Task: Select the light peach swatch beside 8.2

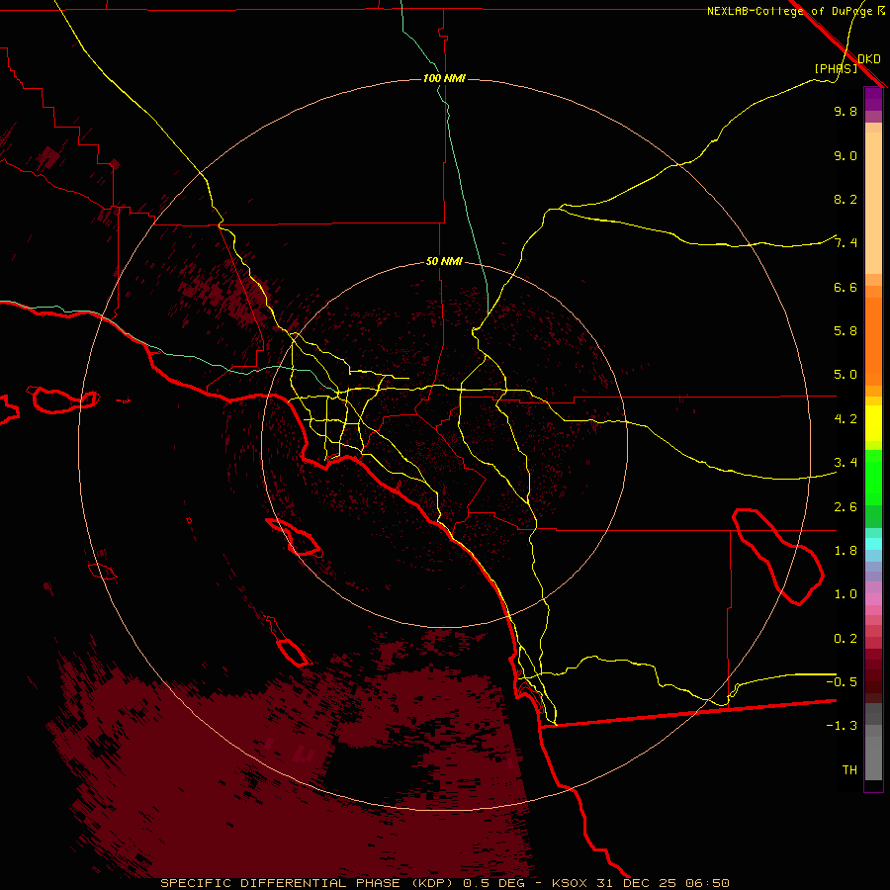Action: coord(873,200)
